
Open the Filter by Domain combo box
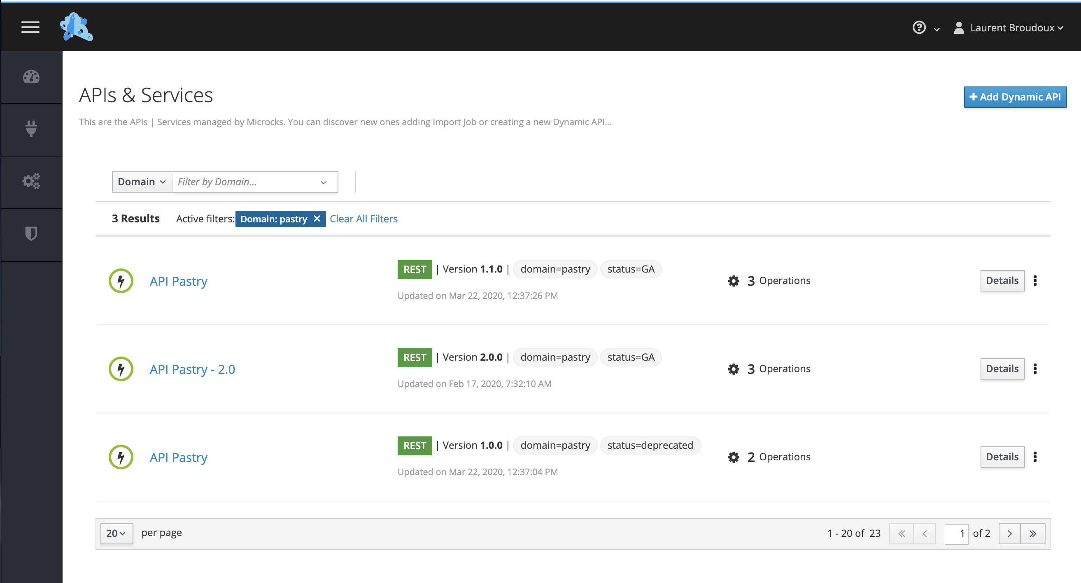click(x=254, y=182)
